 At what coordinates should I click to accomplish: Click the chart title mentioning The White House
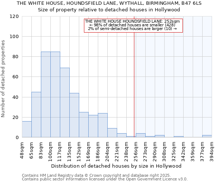click(x=109, y=3)
